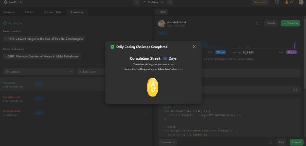Click the Abhishek Patel name

[x=176, y=22]
